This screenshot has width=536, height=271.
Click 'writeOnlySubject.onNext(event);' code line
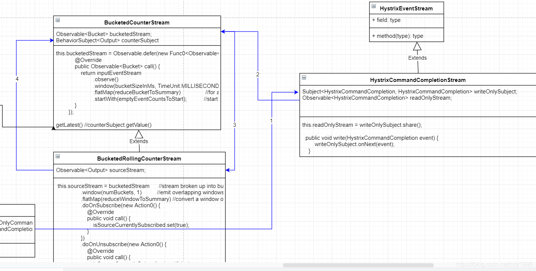[355, 144]
